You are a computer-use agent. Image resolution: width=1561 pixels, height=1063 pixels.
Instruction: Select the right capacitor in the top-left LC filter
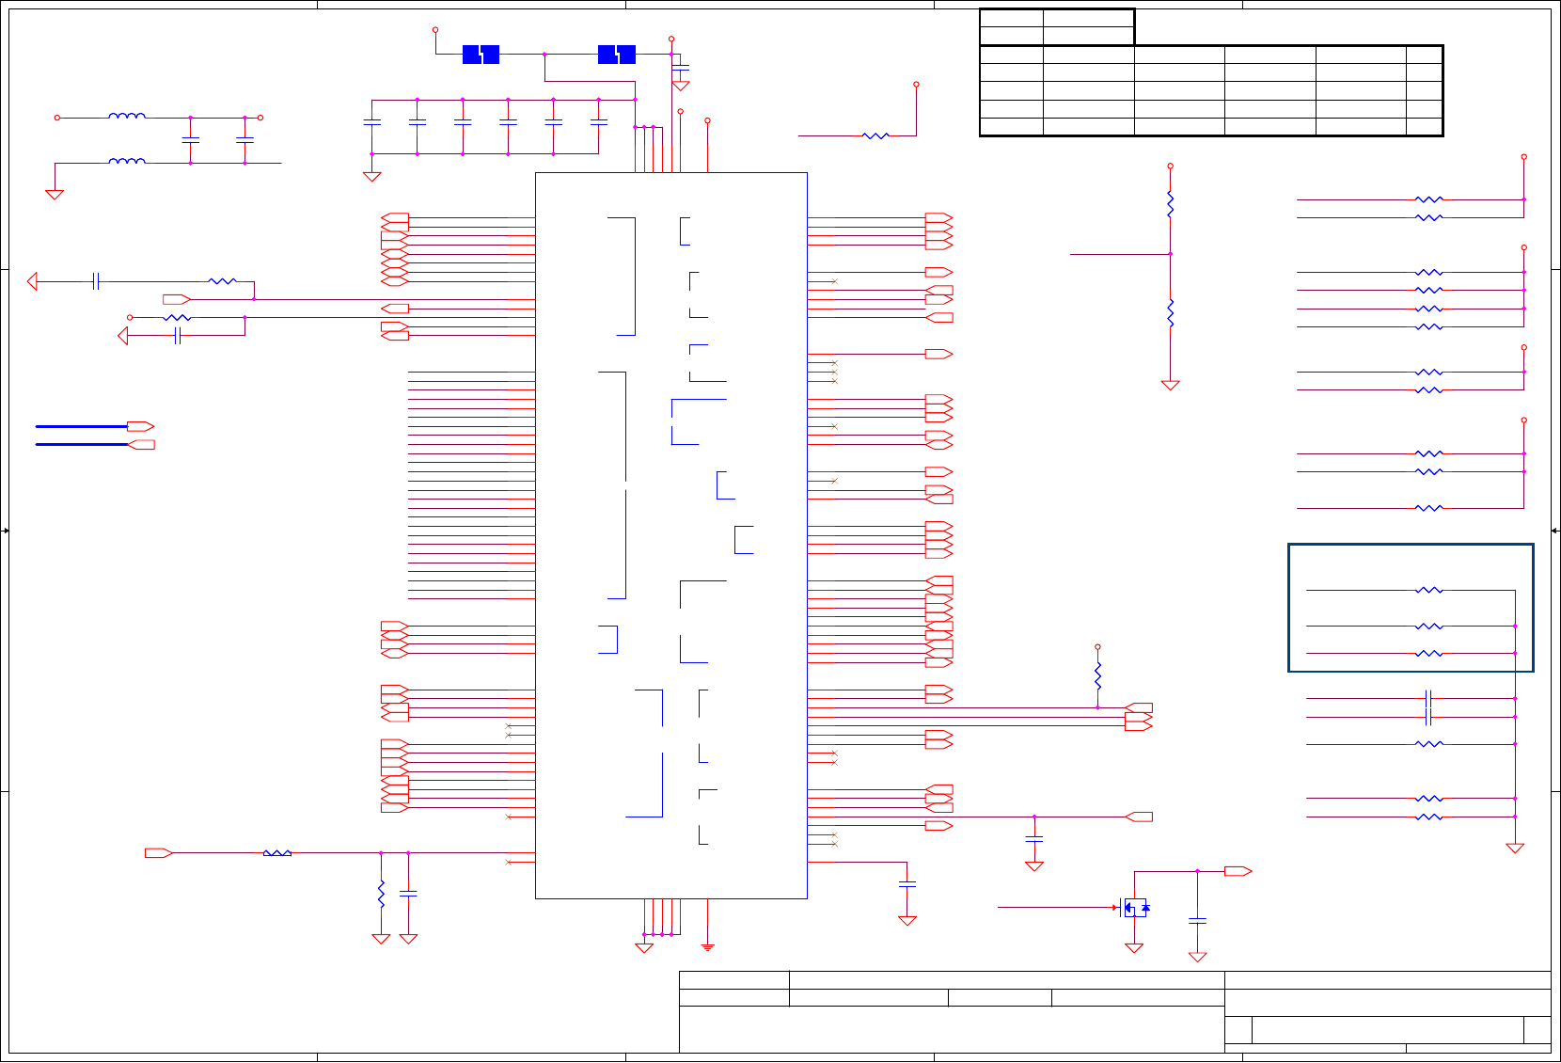(244, 139)
